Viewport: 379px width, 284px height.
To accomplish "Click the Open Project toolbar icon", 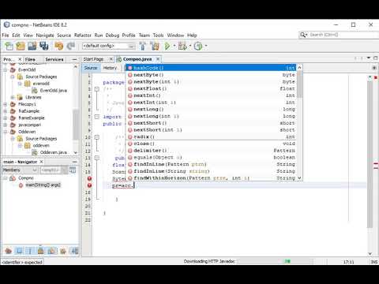I will tap(32, 46).
